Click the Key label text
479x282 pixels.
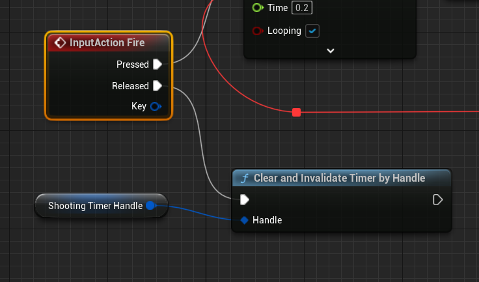coord(139,106)
